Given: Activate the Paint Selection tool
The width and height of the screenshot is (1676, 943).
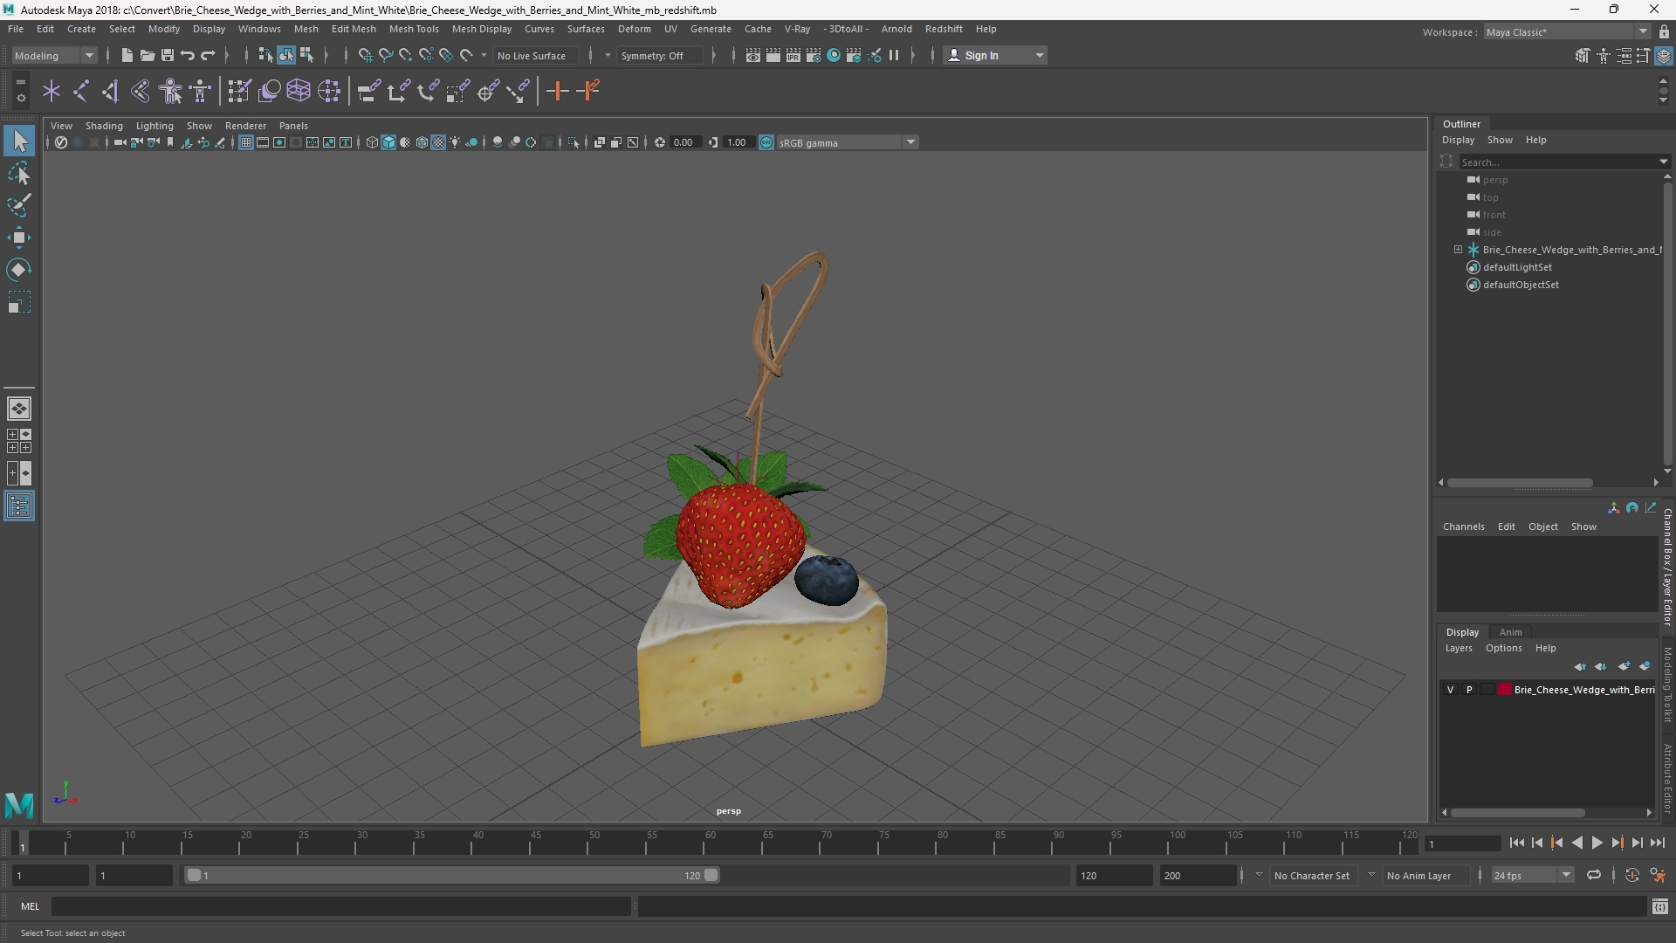Looking at the screenshot, I should coord(19,206).
